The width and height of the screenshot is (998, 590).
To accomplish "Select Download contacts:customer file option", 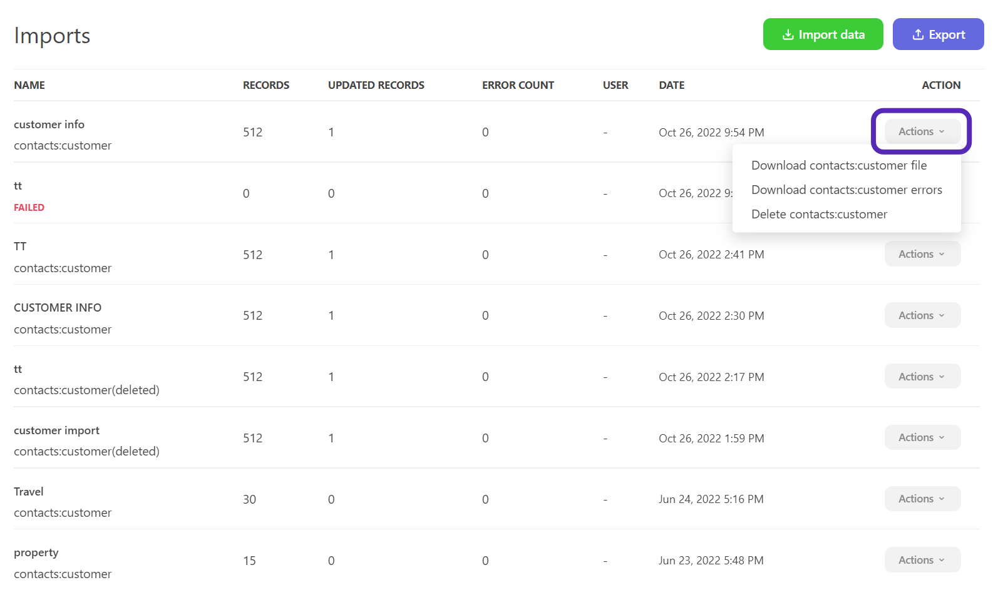I will click(x=839, y=166).
